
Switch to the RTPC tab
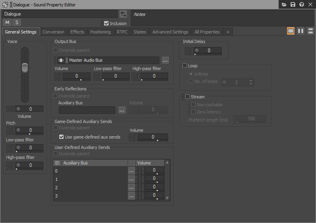(x=122, y=32)
